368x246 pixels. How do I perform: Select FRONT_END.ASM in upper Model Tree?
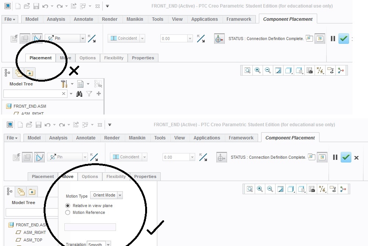pos(30,106)
